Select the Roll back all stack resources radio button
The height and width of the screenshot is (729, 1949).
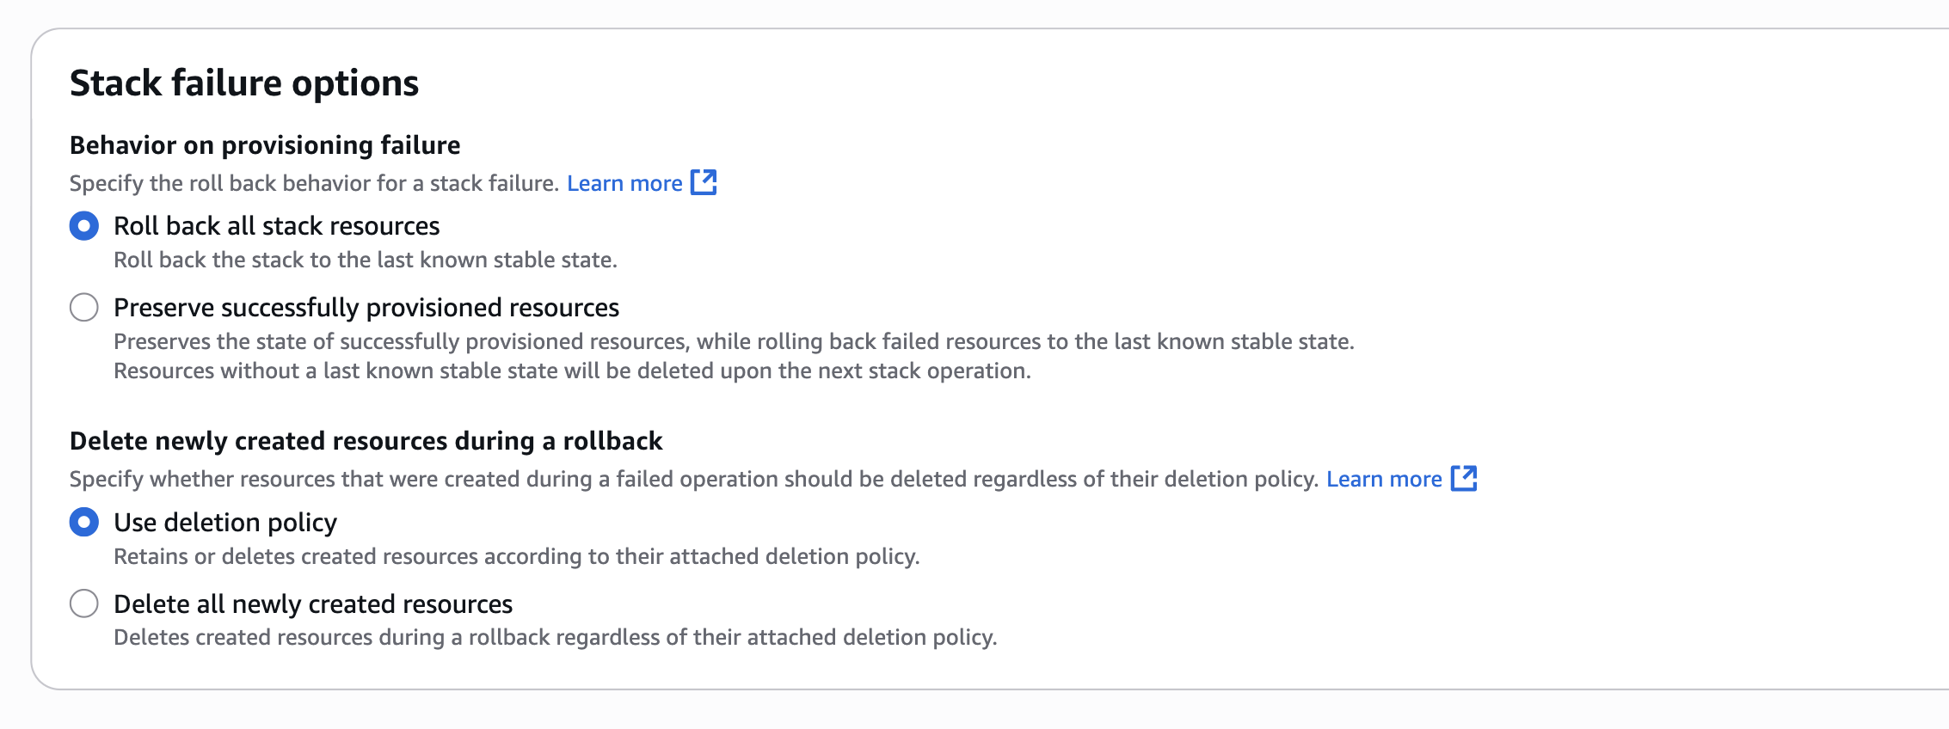(x=84, y=226)
